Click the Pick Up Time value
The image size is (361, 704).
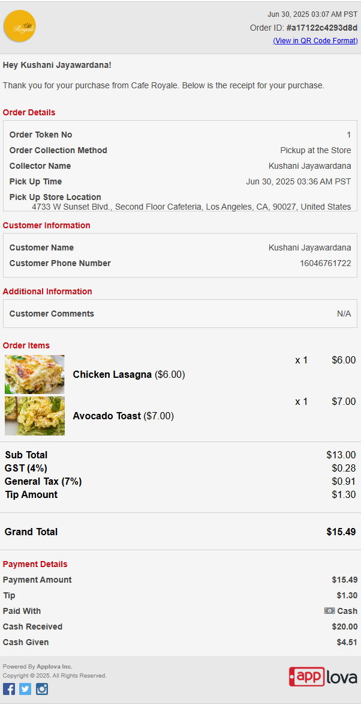click(x=299, y=181)
